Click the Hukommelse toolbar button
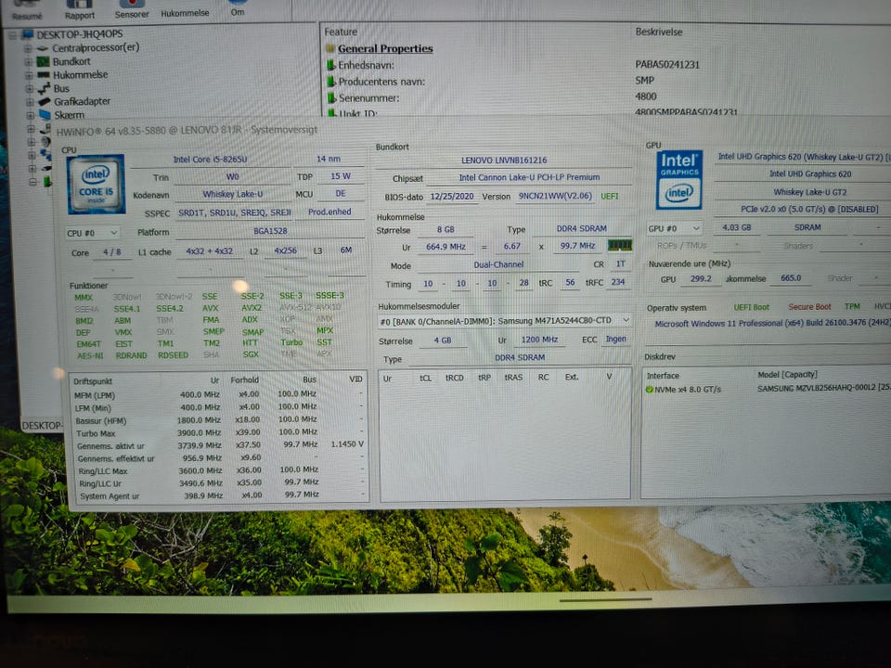The width and height of the screenshot is (891, 668). click(185, 13)
